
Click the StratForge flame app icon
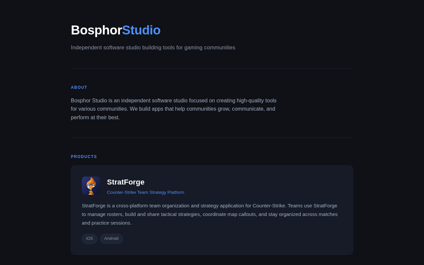click(91, 185)
